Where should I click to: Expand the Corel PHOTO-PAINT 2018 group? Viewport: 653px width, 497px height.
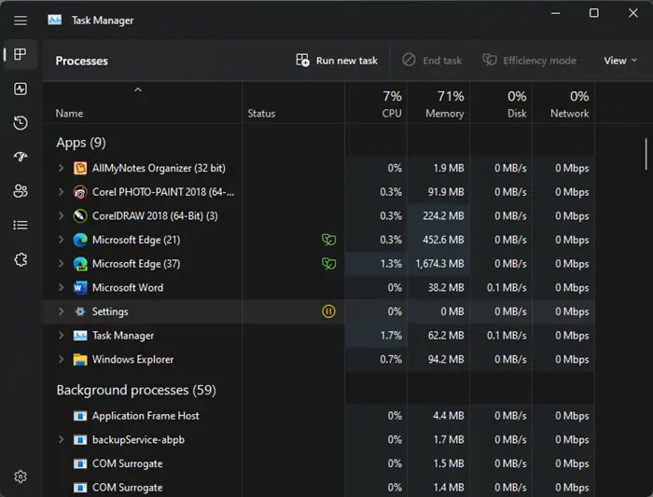[61, 192]
